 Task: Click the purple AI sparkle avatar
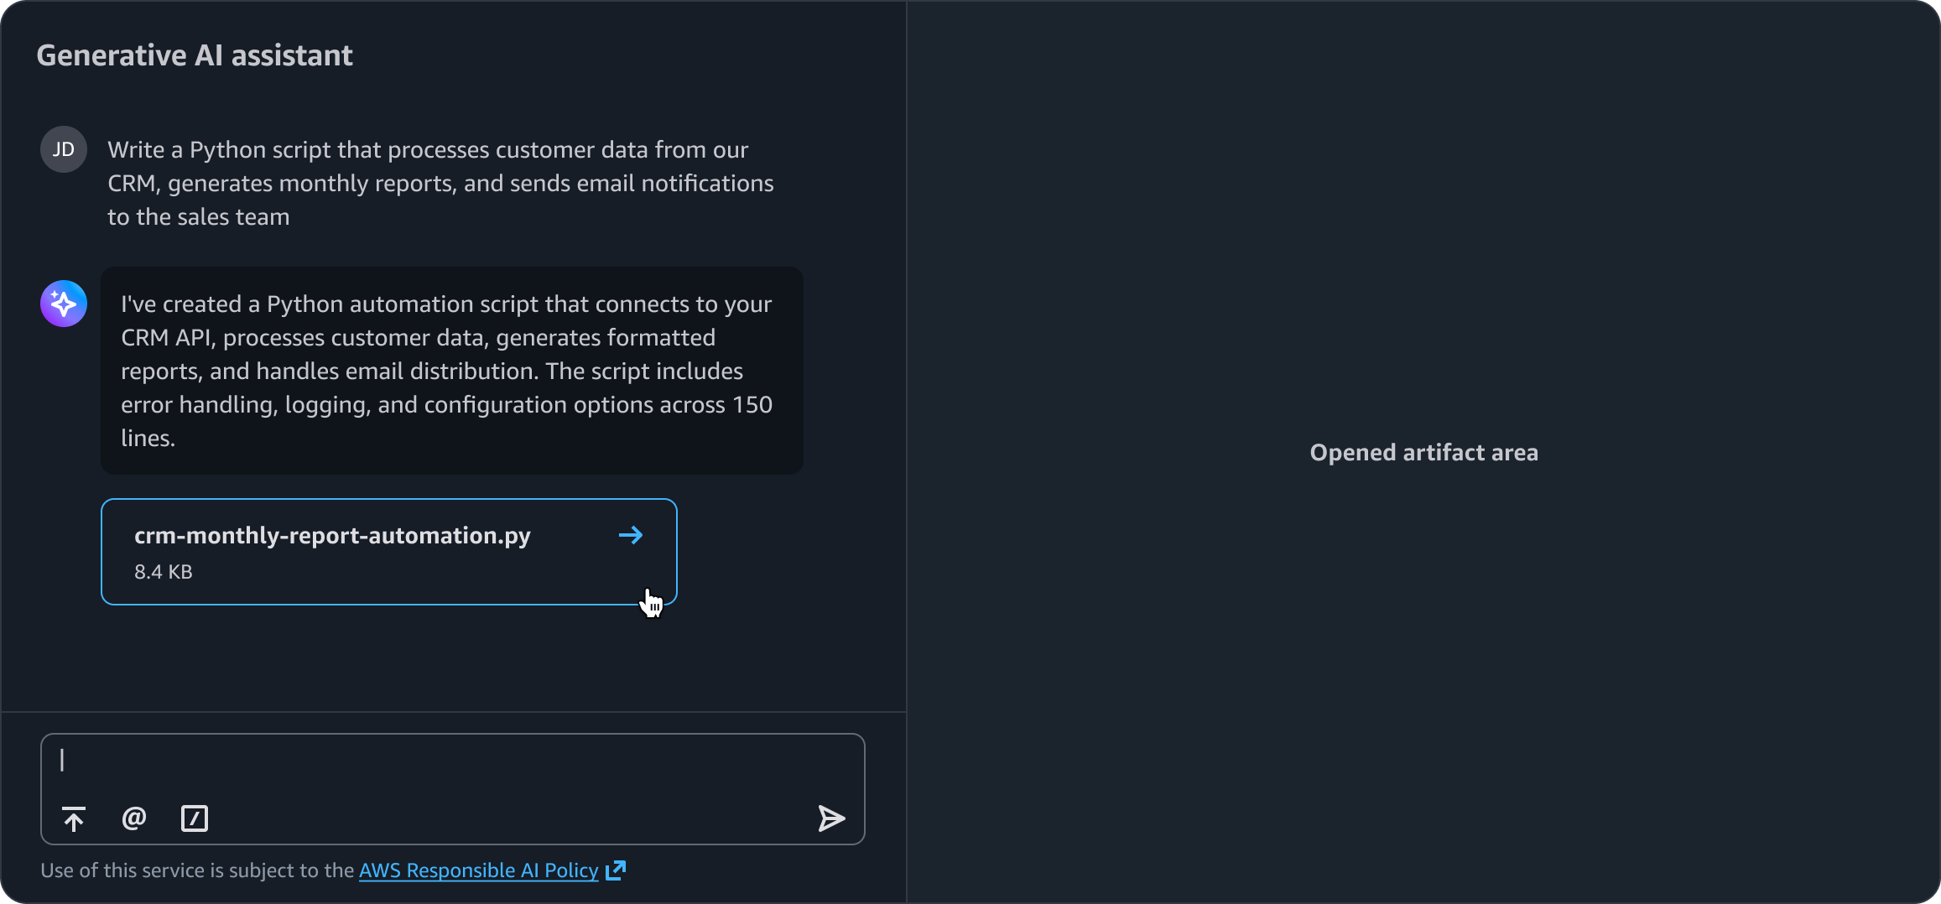pos(64,304)
